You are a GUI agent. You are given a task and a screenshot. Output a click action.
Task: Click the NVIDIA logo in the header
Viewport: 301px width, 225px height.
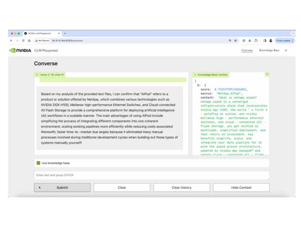(20, 51)
